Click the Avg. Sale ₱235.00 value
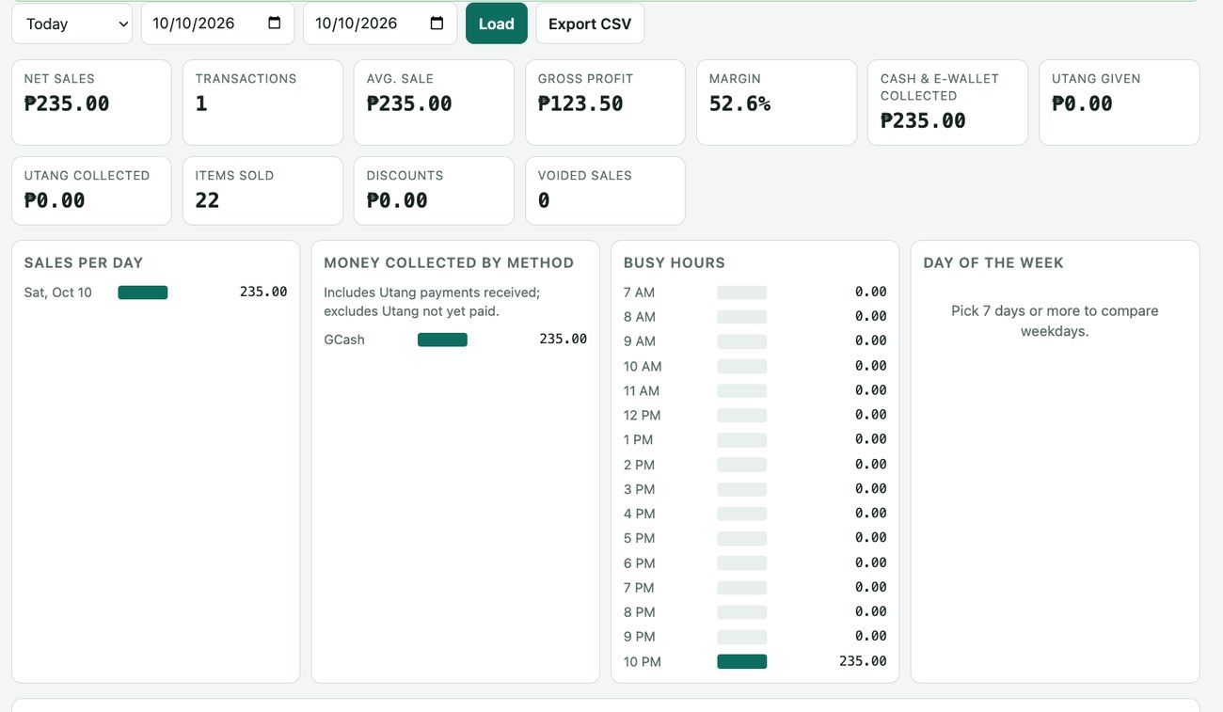The width and height of the screenshot is (1223, 712). [409, 103]
